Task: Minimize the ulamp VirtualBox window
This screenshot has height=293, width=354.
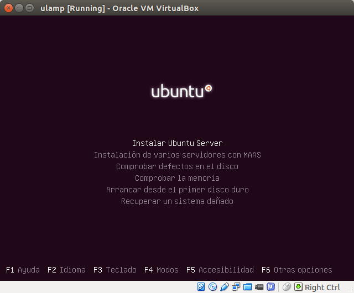Action: (x=19, y=8)
